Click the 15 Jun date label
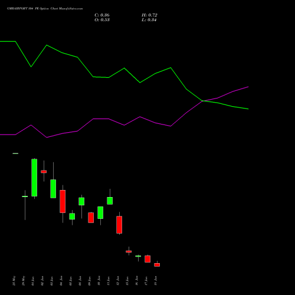 point(127,281)
